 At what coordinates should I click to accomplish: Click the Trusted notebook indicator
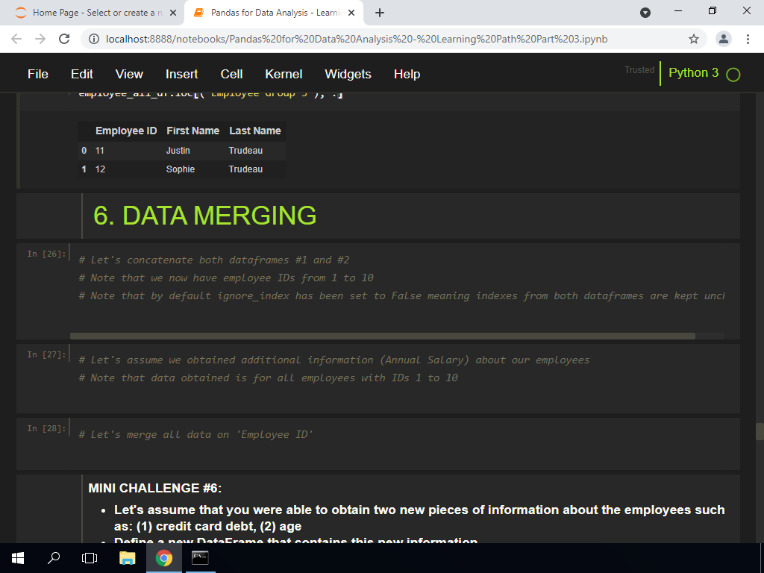[639, 70]
